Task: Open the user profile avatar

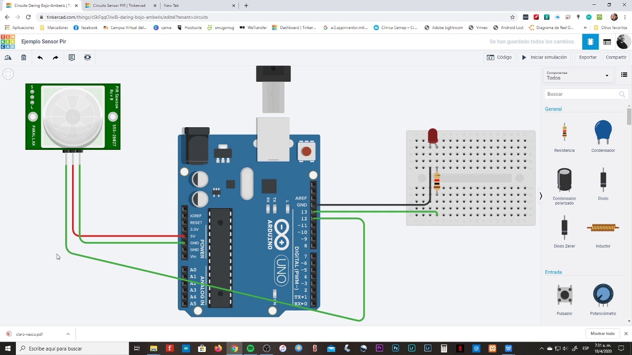Action: [x=624, y=42]
